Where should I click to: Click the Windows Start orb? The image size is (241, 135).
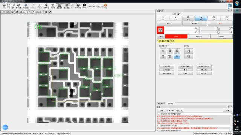click(x=237, y=4)
